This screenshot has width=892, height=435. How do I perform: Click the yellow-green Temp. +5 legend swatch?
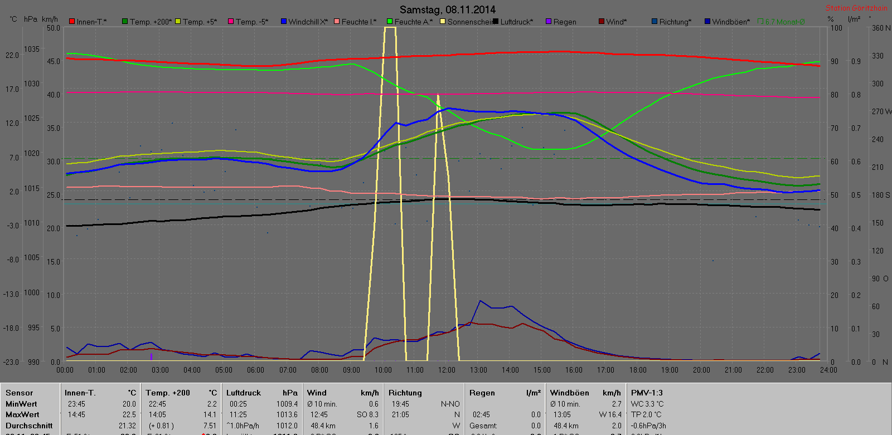[x=178, y=22]
